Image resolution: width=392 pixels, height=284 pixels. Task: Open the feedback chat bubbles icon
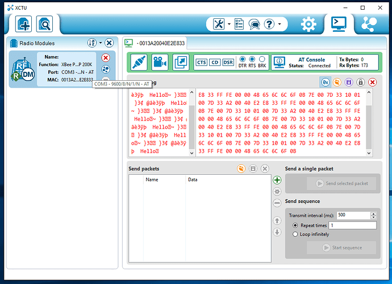254,24
